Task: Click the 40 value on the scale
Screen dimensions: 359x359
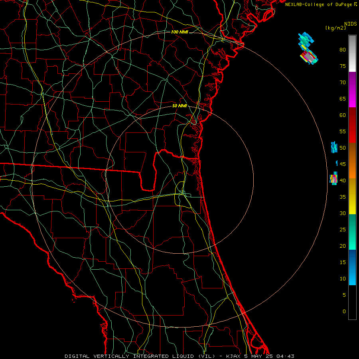Action: (343, 180)
